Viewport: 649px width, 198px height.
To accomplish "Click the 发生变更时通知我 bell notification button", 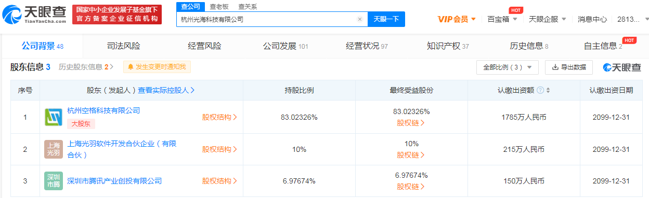I will (x=157, y=67).
